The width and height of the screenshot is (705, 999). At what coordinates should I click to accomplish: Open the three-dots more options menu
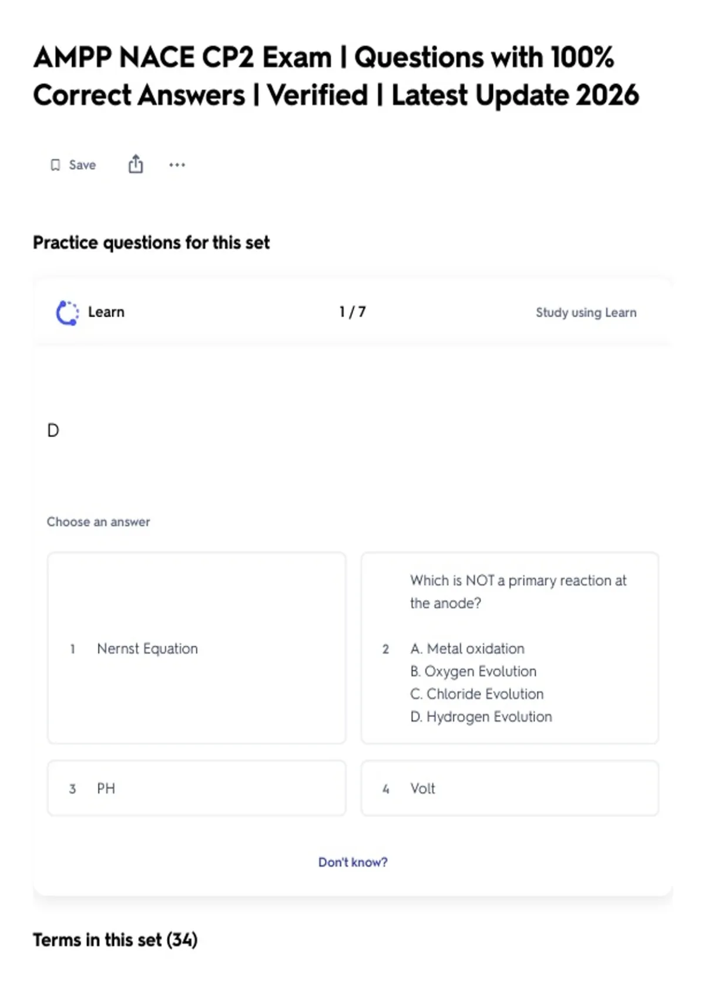tap(177, 165)
